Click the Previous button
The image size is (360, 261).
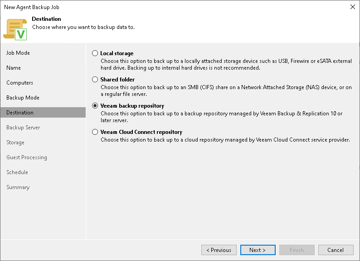[219, 250]
